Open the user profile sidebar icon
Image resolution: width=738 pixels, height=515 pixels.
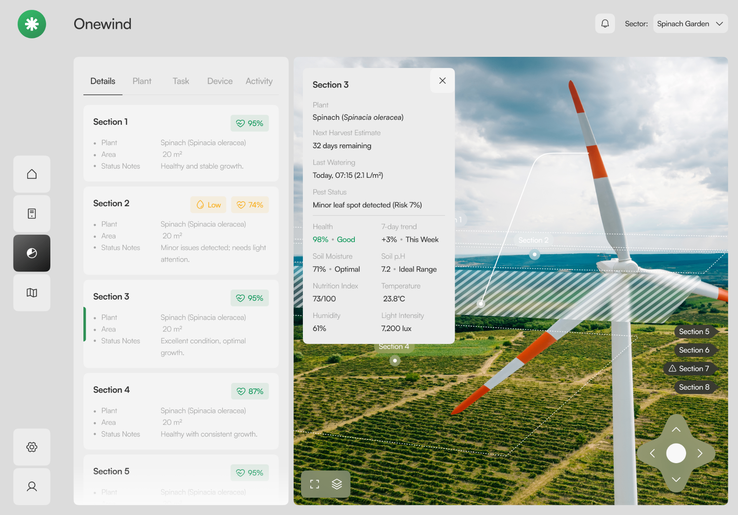click(x=32, y=487)
